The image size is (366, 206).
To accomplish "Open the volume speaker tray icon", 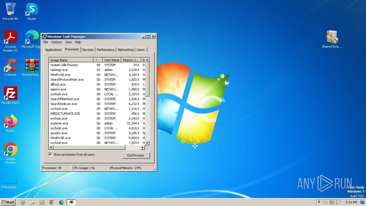I will [325, 202].
